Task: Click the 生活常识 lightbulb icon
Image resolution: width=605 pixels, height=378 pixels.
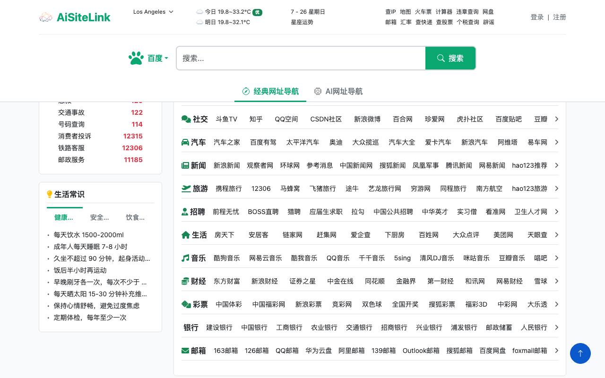Action: 50,194
